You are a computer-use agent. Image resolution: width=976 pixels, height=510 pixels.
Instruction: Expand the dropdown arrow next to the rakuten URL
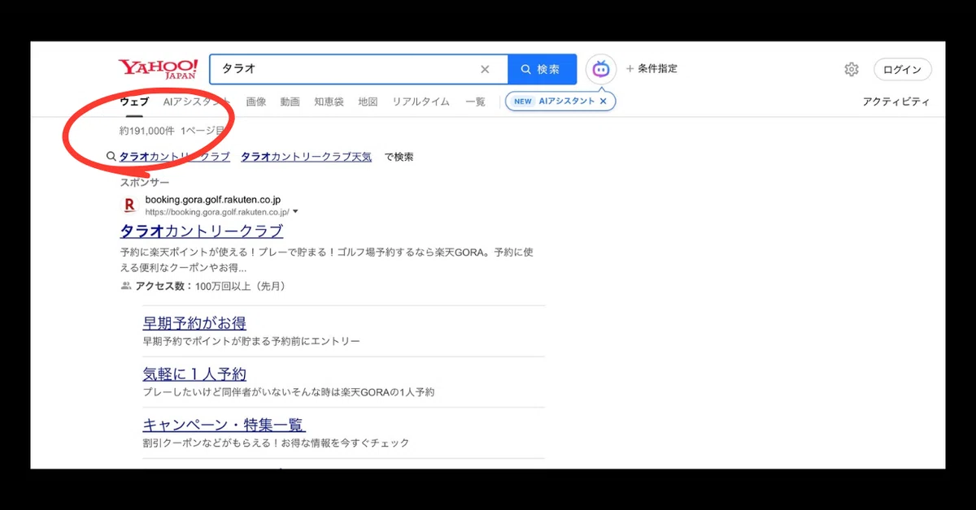click(x=295, y=211)
